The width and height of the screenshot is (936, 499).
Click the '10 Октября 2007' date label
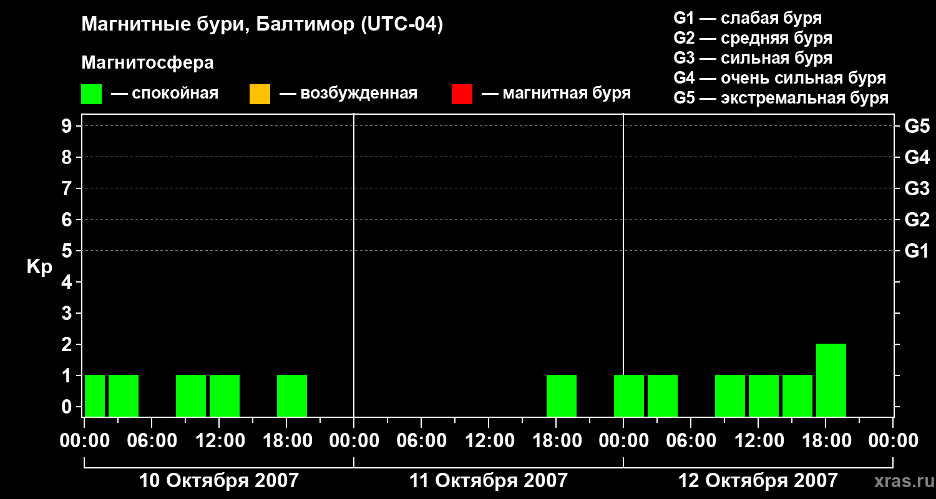click(x=218, y=481)
